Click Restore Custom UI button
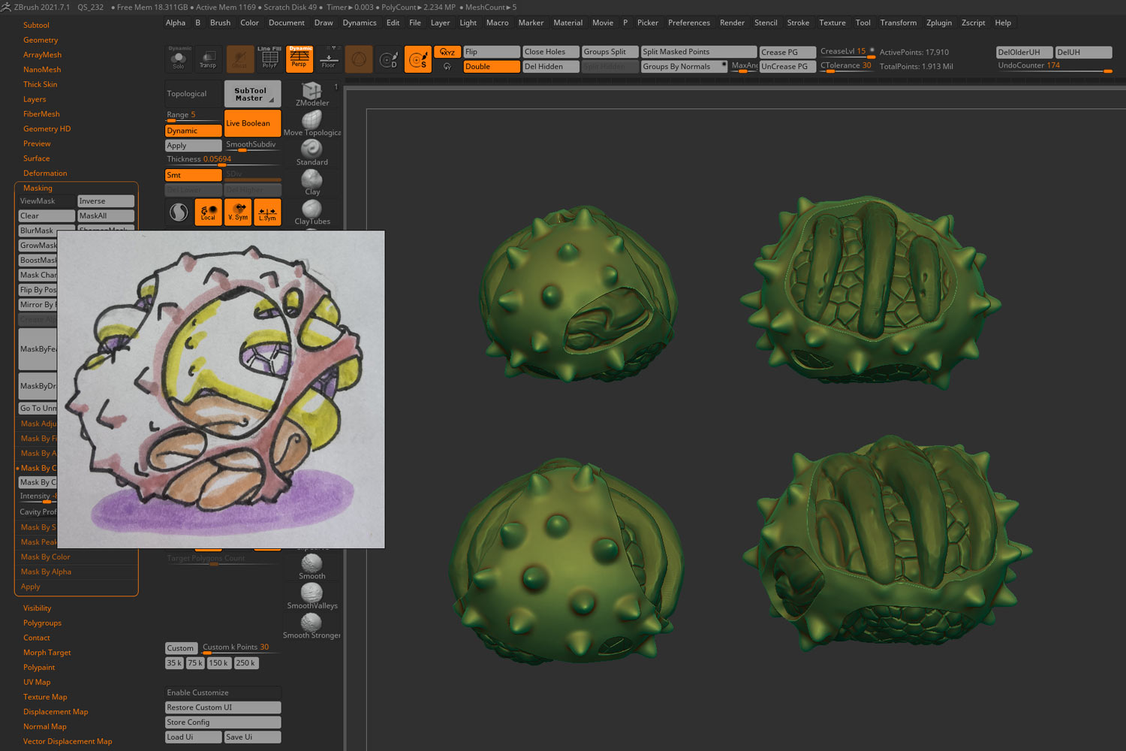The image size is (1126, 751). [223, 707]
